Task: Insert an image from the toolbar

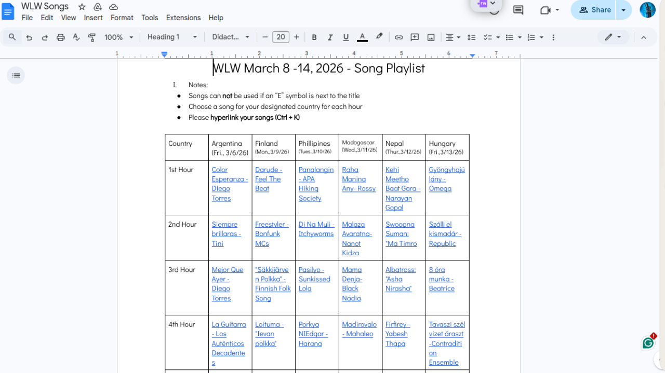Action: [431, 37]
